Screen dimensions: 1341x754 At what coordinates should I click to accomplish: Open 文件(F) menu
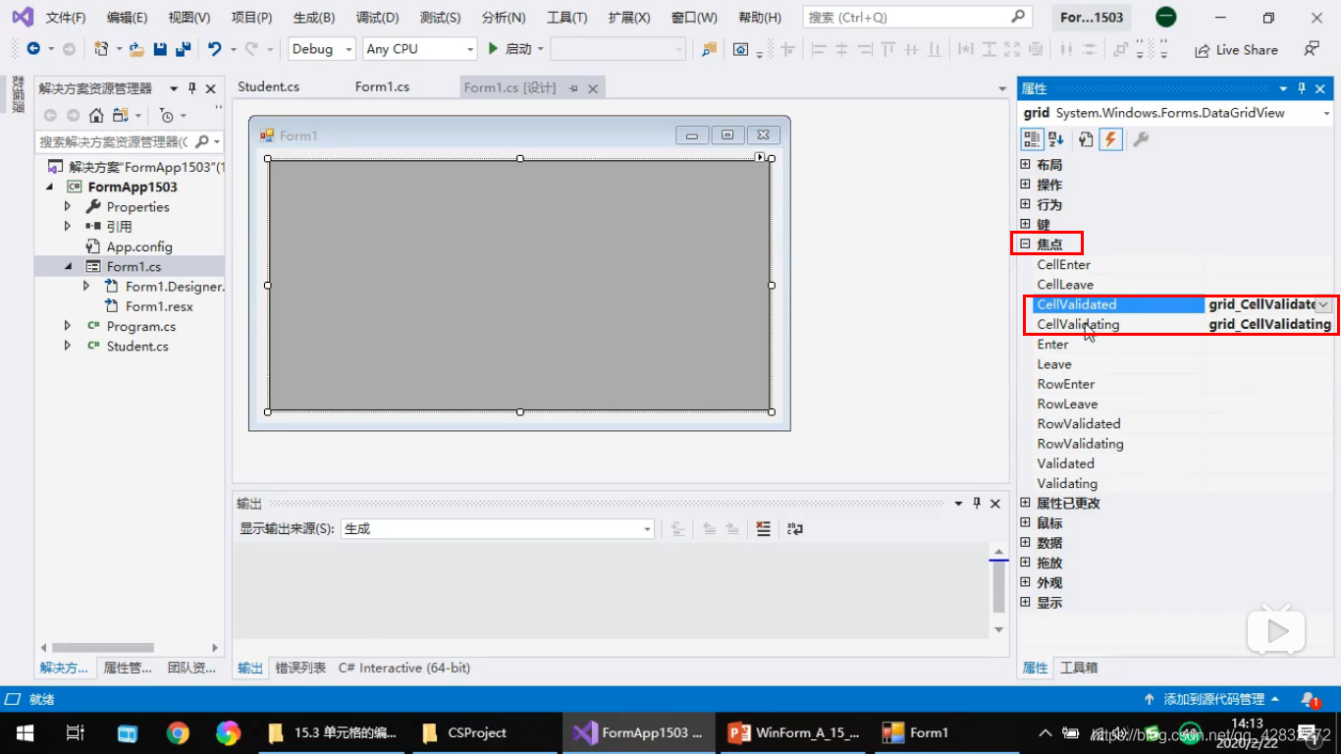(x=66, y=18)
